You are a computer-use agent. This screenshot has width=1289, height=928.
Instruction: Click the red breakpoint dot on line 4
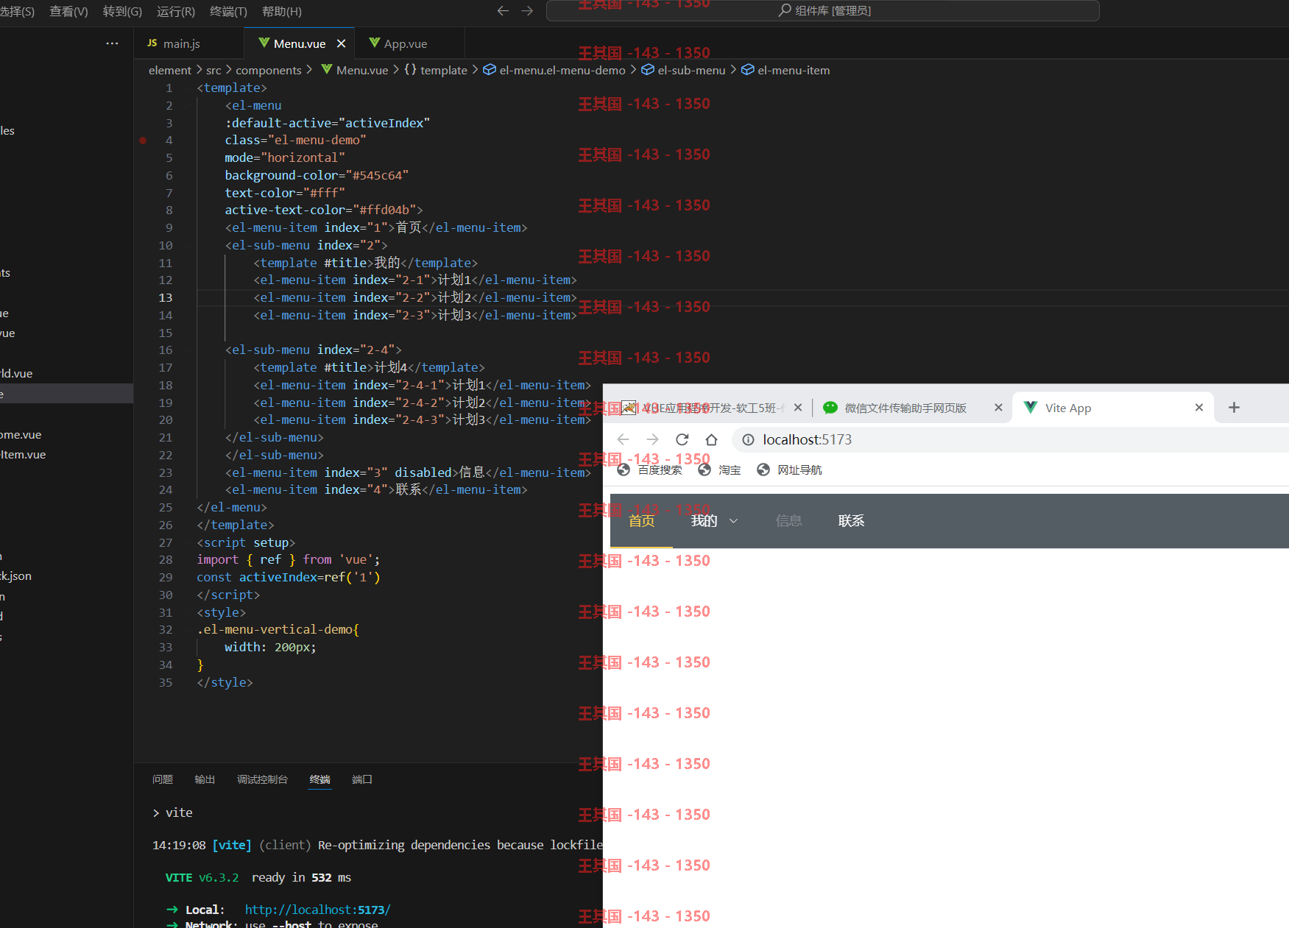tap(143, 140)
